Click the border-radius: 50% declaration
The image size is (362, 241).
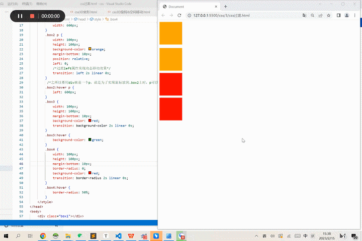(71, 192)
